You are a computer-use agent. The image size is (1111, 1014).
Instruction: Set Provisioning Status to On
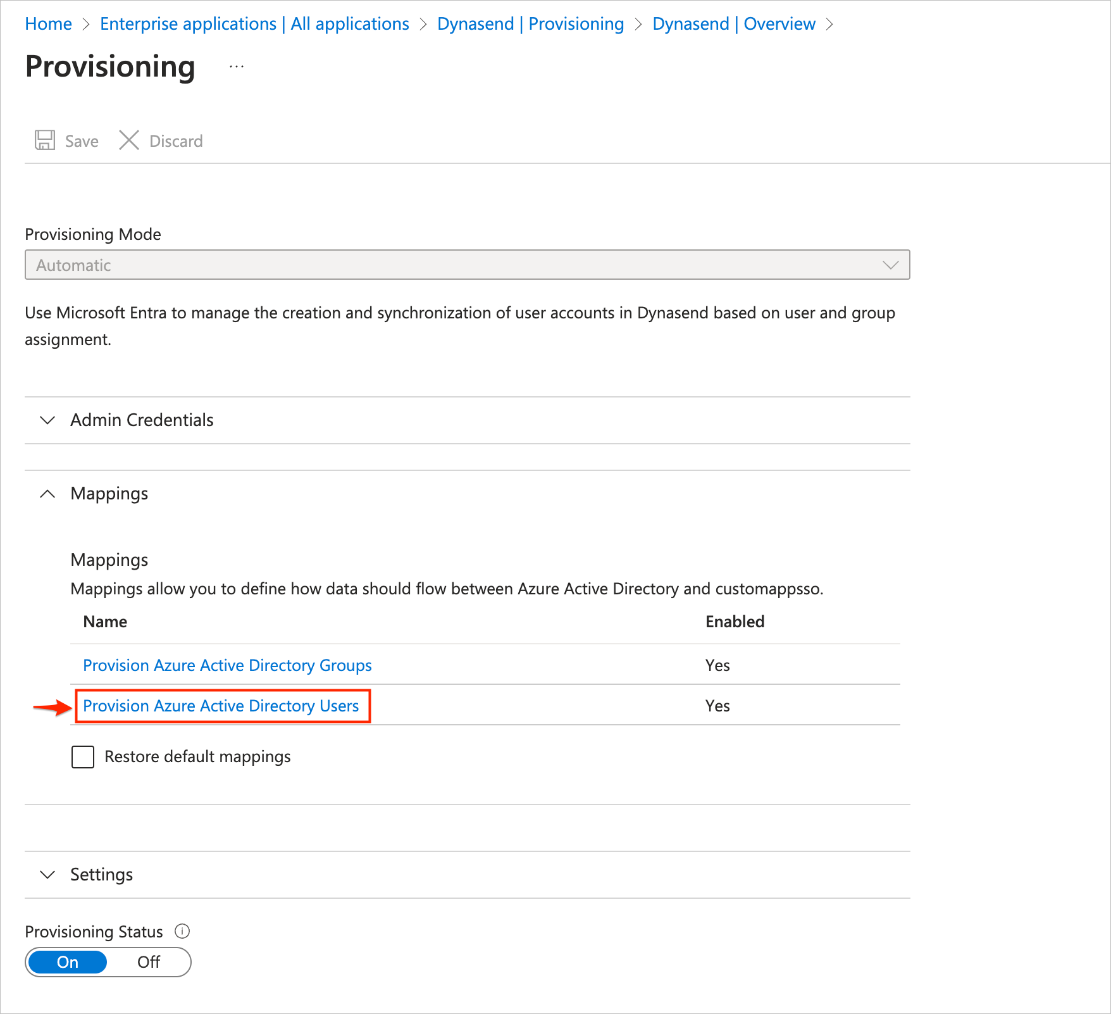pyautogui.click(x=68, y=962)
